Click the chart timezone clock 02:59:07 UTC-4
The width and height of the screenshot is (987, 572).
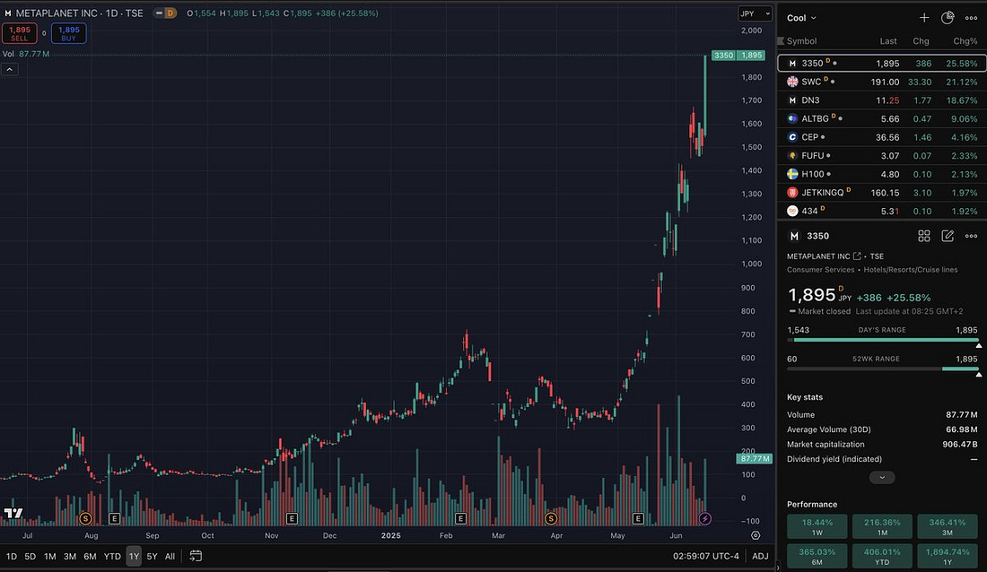click(x=705, y=556)
